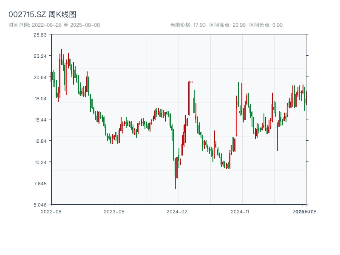
Task: Click the 2024-02 x-axis date label
Action: pyautogui.click(x=177, y=211)
